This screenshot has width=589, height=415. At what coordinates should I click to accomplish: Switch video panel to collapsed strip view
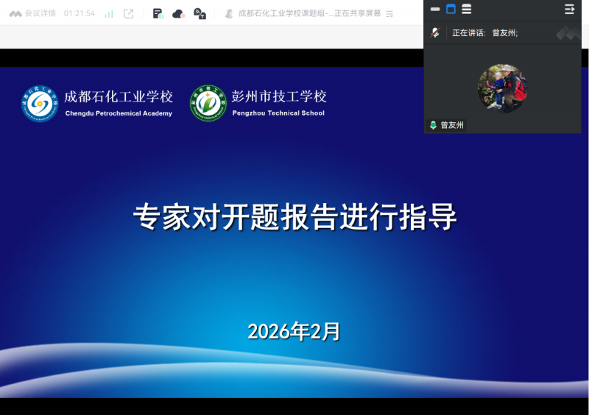pyautogui.click(x=435, y=10)
